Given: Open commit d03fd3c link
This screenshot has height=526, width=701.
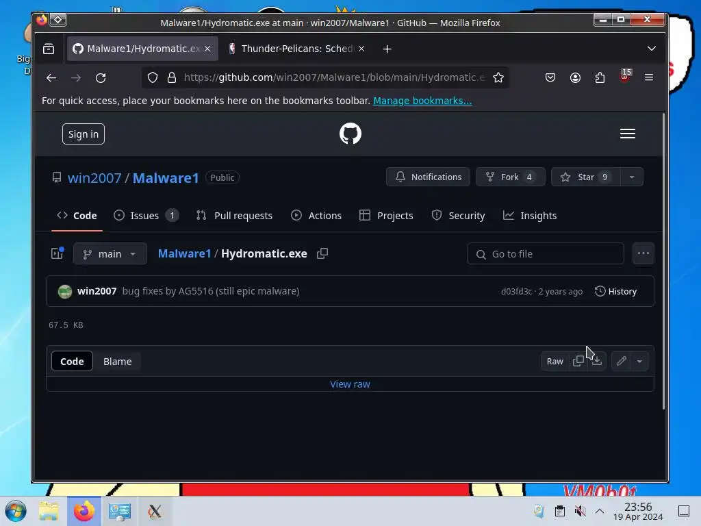Looking at the screenshot, I should [516, 292].
